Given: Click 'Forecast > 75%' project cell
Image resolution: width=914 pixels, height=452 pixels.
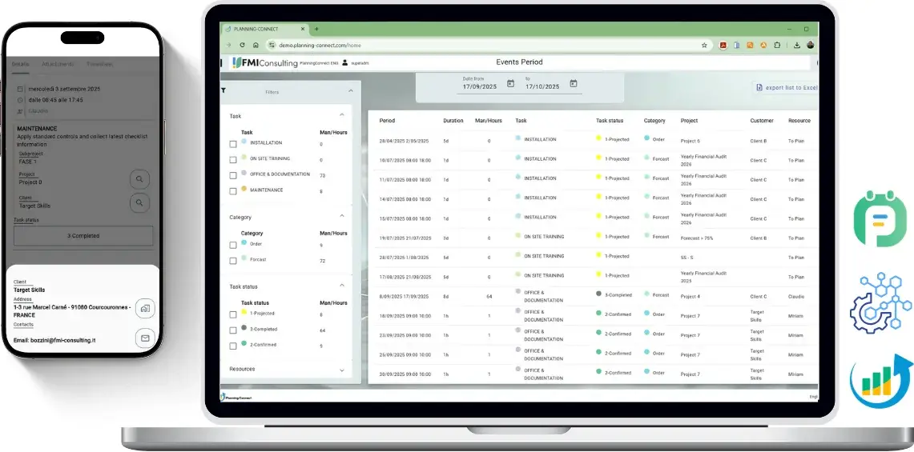Looking at the screenshot, I should coord(697,238).
